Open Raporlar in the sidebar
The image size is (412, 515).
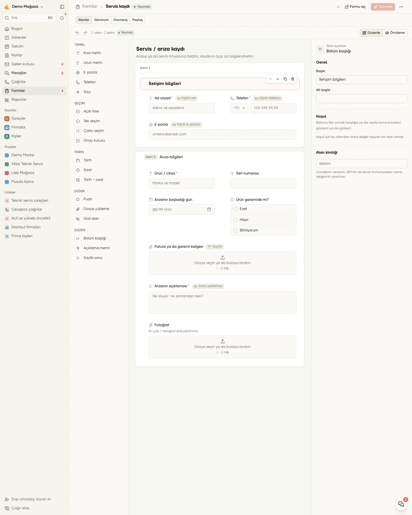[34, 100]
